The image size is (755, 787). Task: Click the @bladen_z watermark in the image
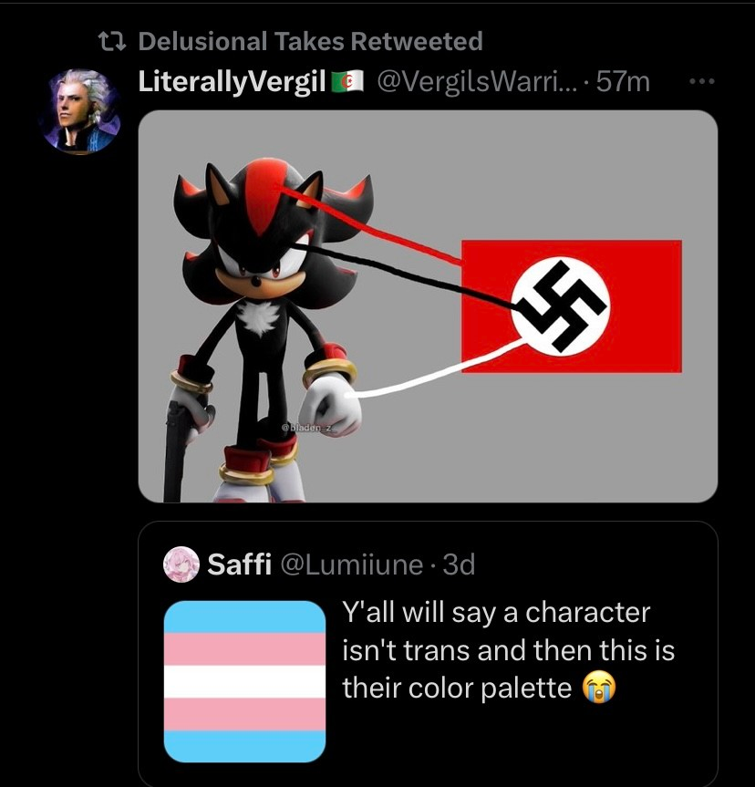[x=308, y=427]
